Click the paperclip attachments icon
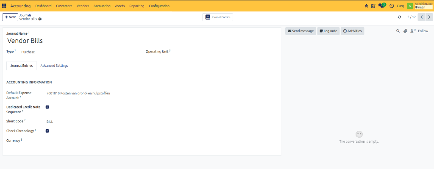 click(x=405, y=31)
